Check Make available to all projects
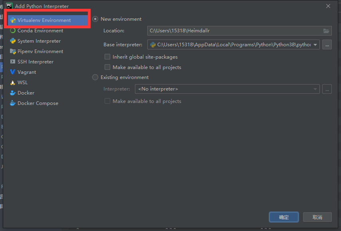341x231 pixels. tap(107, 67)
